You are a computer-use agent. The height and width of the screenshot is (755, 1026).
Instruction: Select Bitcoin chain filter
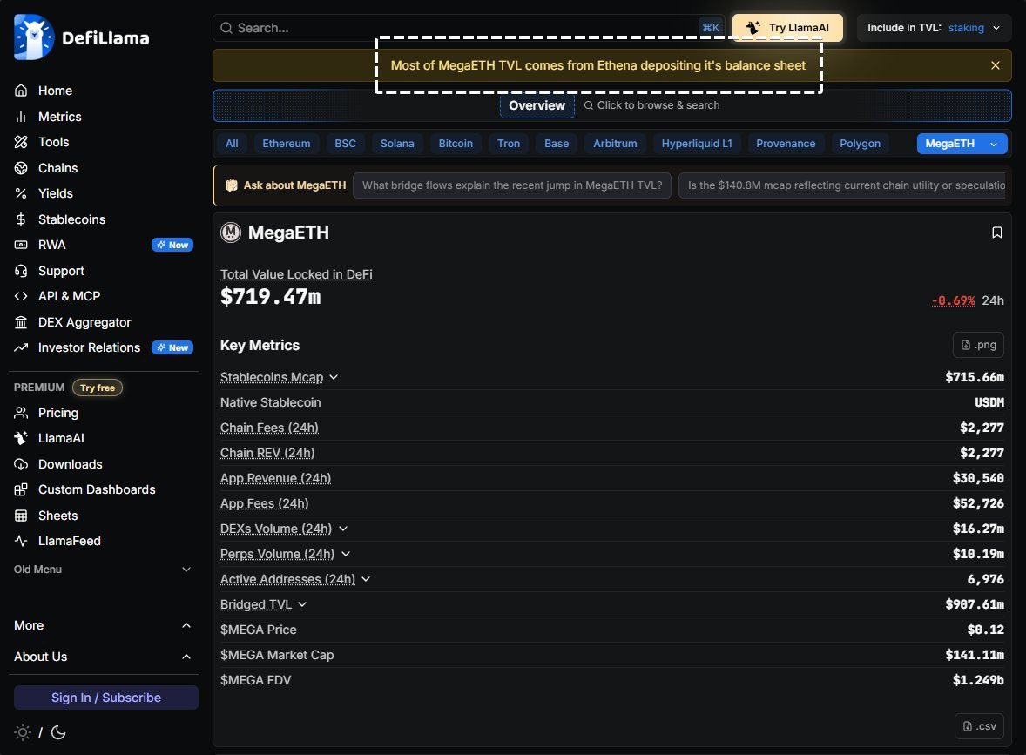[x=456, y=144]
